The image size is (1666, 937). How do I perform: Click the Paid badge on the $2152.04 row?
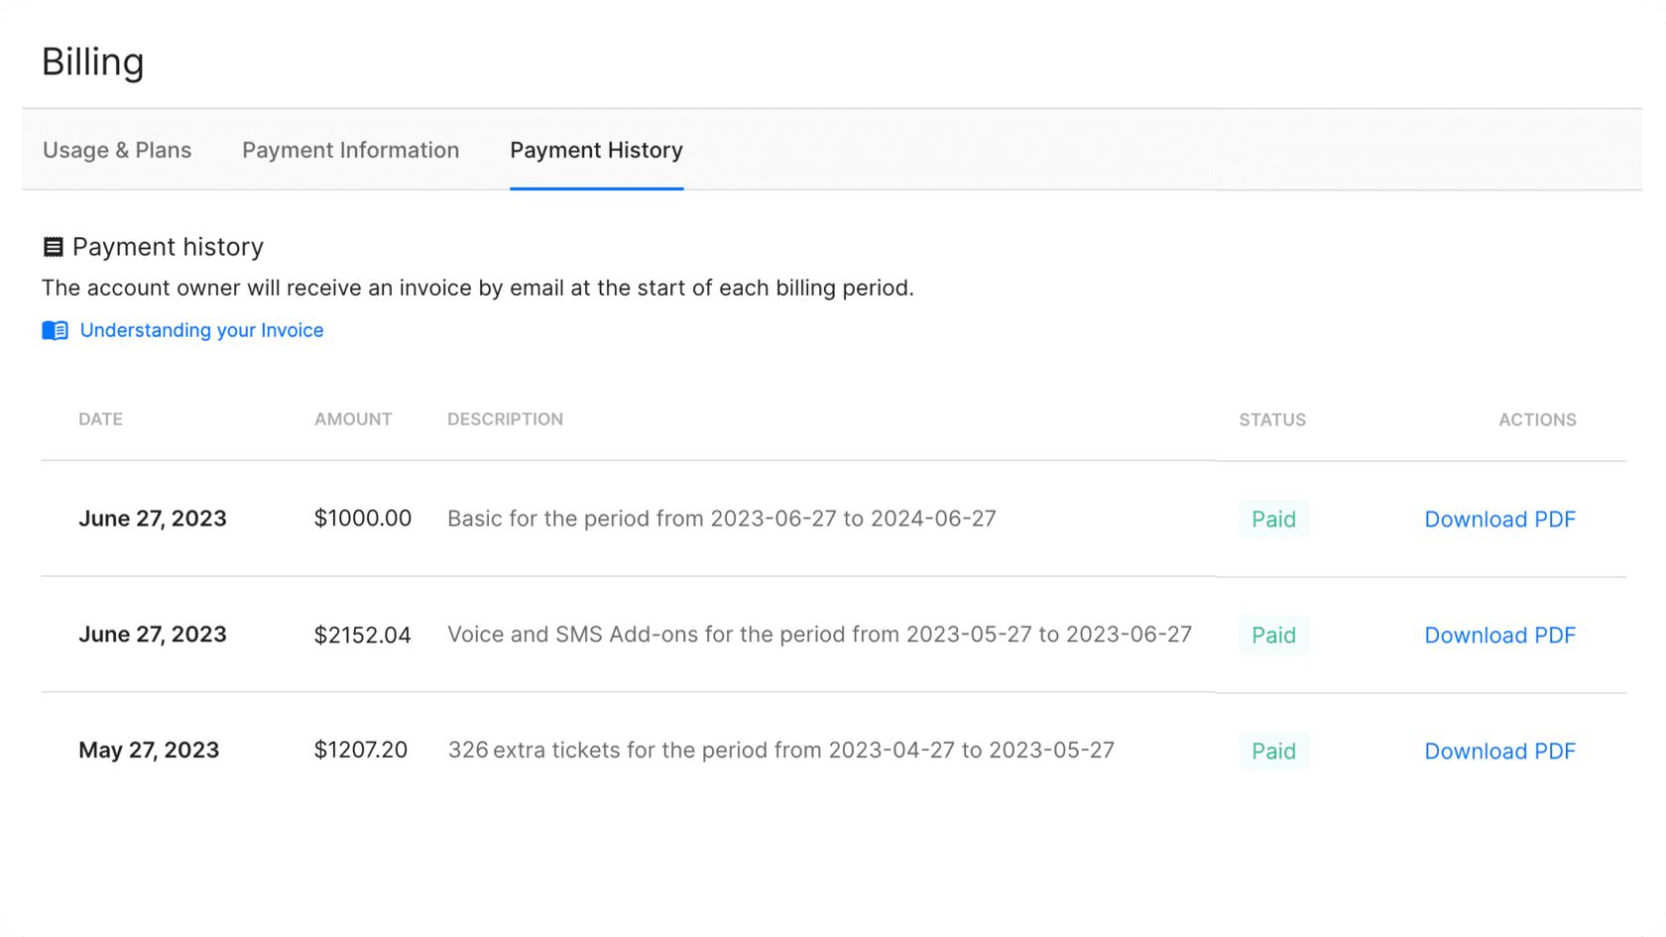pos(1273,635)
